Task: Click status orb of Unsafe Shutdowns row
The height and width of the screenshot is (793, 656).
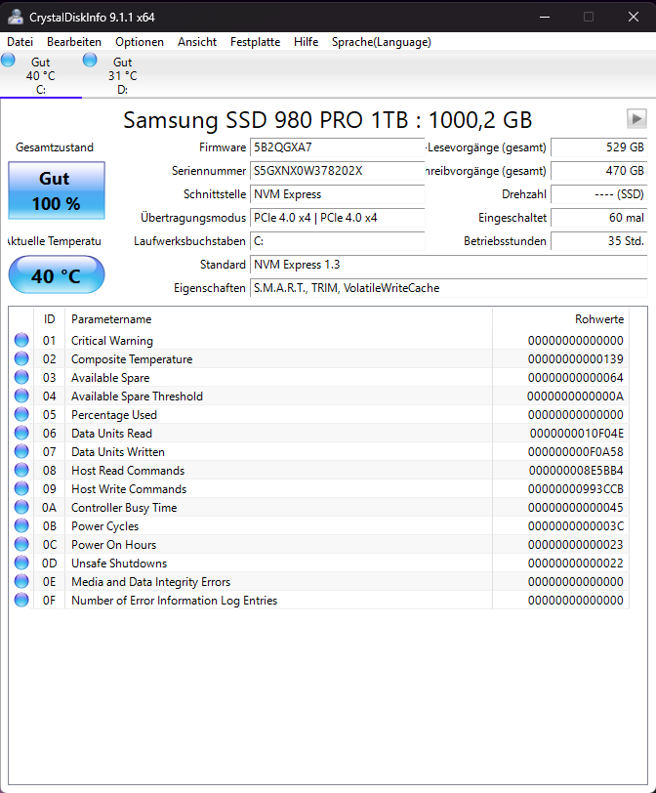Action: click(x=21, y=563)
